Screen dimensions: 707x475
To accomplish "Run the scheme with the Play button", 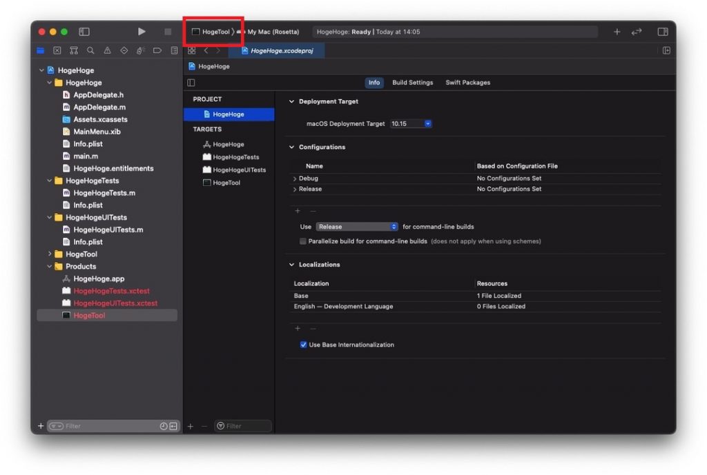I will pos(142,32).
